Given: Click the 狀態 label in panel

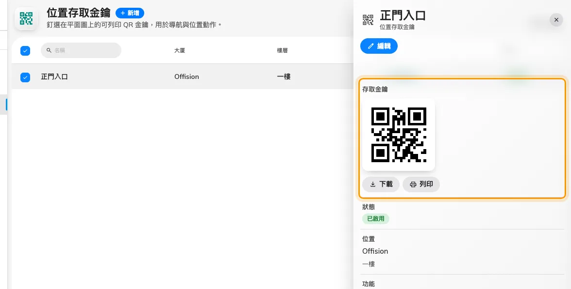Looking at the screenshot, I should point(369,207).
